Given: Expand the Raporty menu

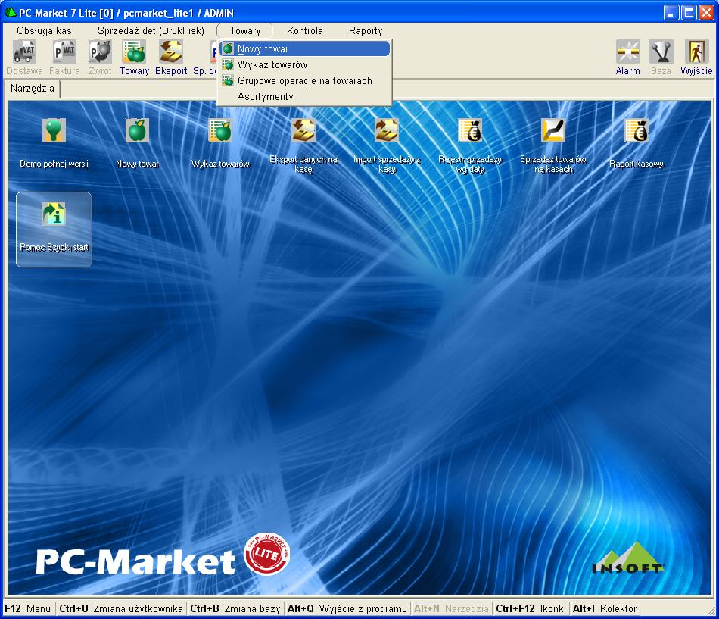Looking at the screenshot, I should click(x=366, y=31).
